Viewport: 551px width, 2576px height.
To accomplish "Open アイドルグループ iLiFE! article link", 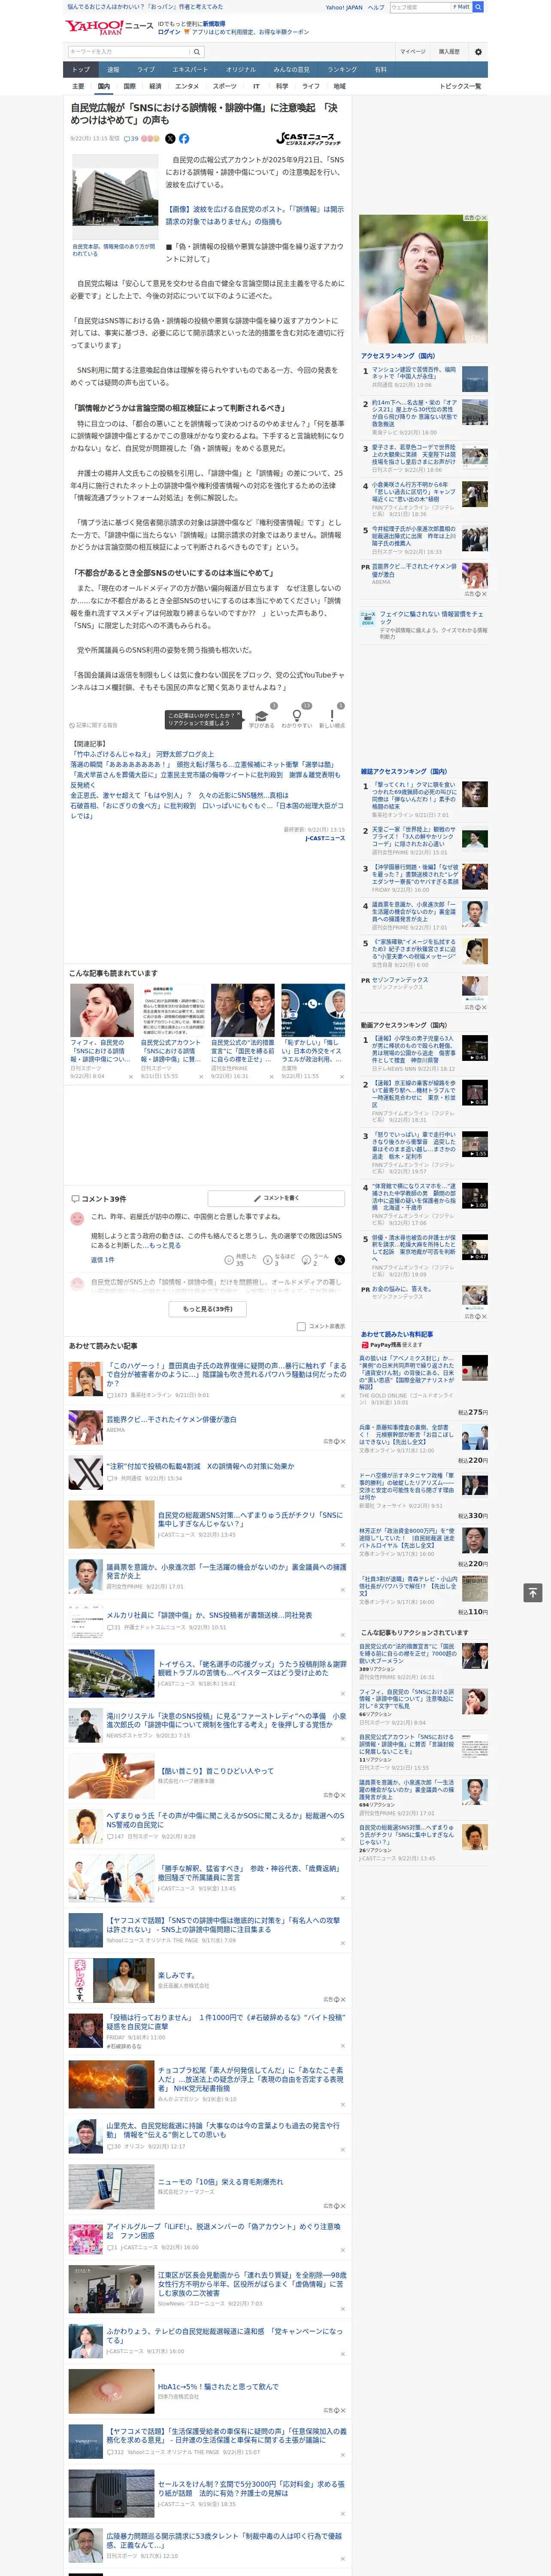I will click(x=224, y=2231).
